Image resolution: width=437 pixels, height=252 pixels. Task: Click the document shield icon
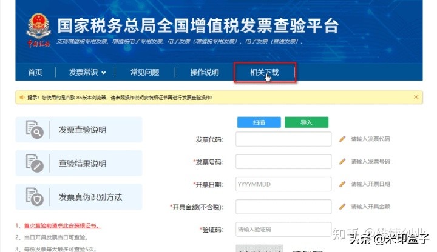click(x=35, y=197)
